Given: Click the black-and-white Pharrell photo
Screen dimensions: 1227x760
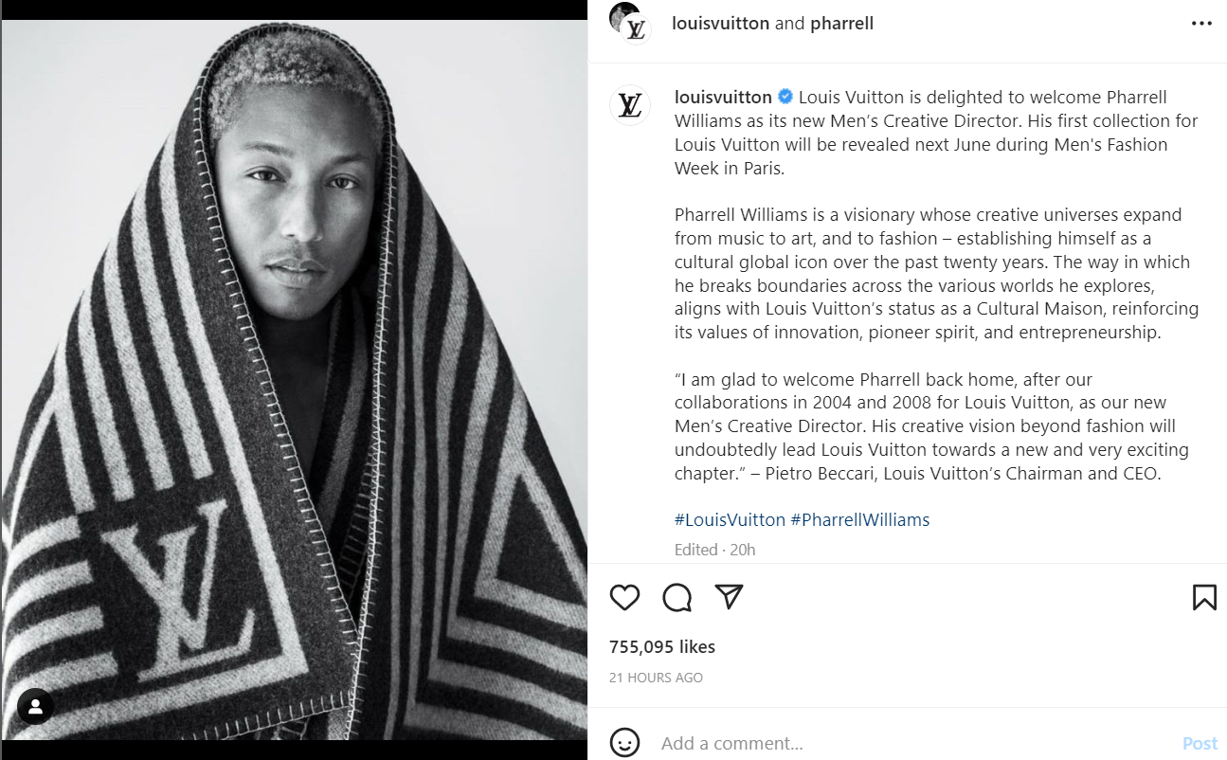Looking at the screenshot, I should click(x=295, y=380).
